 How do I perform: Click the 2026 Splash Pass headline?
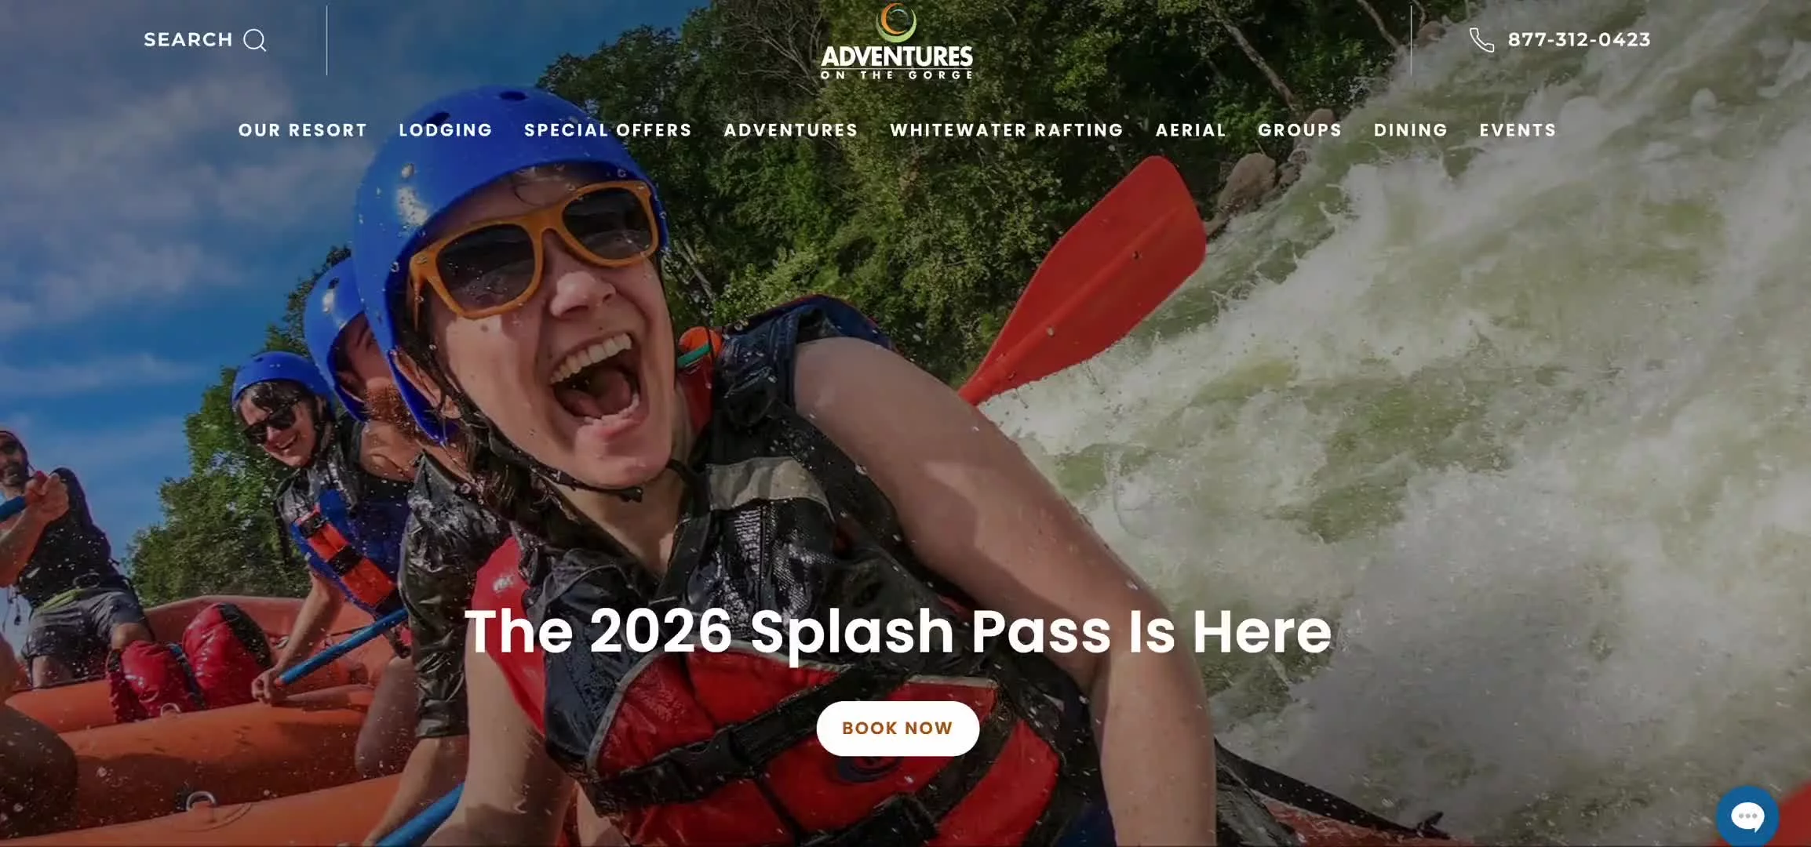[x=898, y=632]
